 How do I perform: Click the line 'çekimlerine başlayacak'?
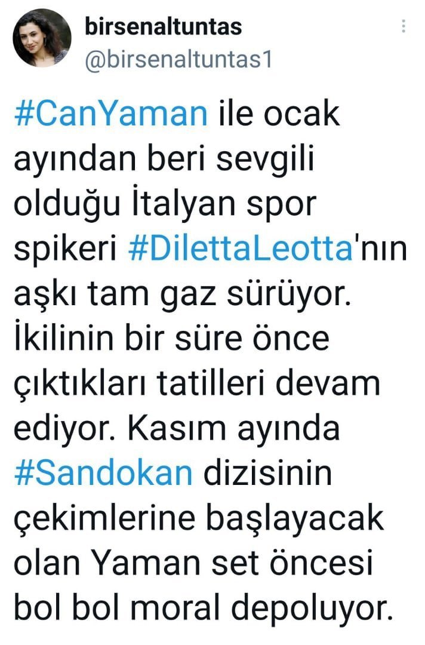click(x=199, y=519)
